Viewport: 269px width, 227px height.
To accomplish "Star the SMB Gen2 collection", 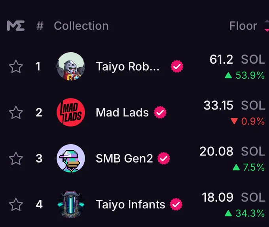I will [16, 159].
